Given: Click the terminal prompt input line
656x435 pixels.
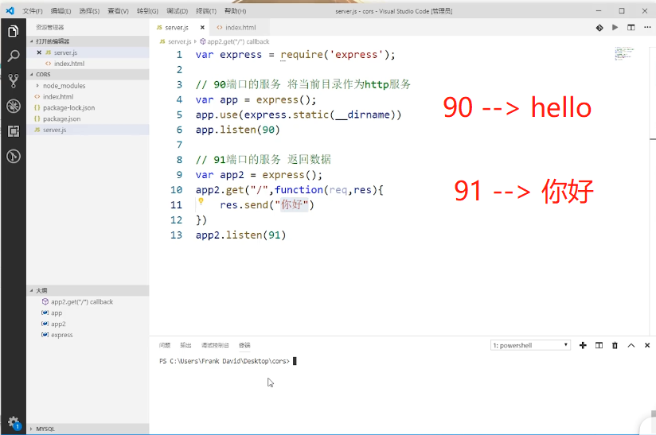Looking at the screenshot, I should pyautogui.click(x=228, y=361).
